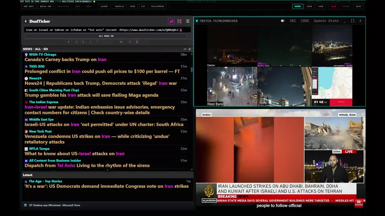Collapse the ticker toolbar with up chevron

point(146,42)
